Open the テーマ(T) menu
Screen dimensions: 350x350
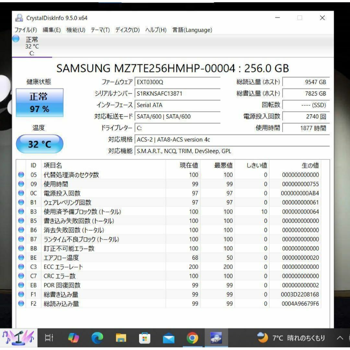[x=100, y=30]
